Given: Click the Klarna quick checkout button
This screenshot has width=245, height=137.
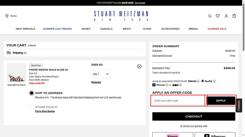Looking at the screenshot, I should click(173, 135).
